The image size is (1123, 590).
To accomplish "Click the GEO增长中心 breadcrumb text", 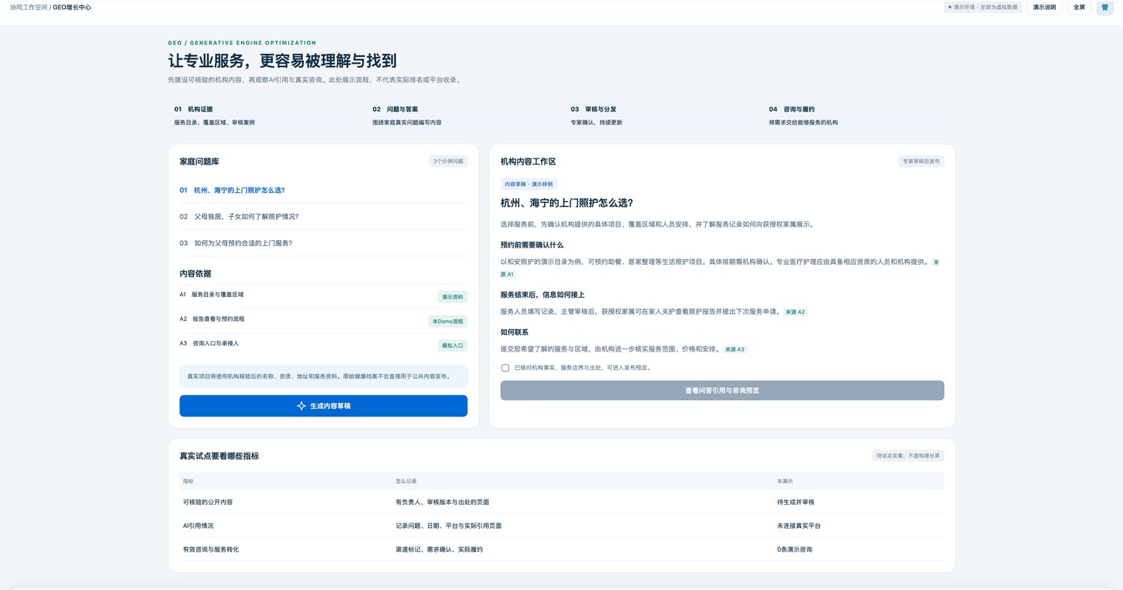I will point(72,7).
